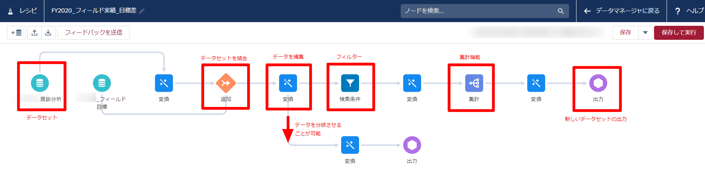Click the first 変換 node before 追加
This screenshot has width=705, height=185.
coord(164,83)
